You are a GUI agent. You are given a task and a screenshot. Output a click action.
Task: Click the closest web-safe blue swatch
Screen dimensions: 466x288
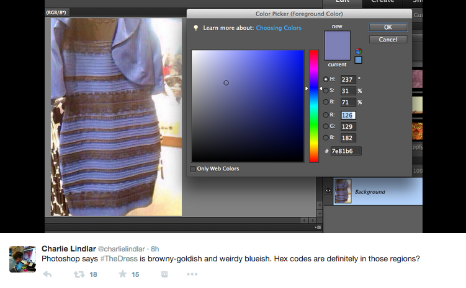click(x=359, y=60)
